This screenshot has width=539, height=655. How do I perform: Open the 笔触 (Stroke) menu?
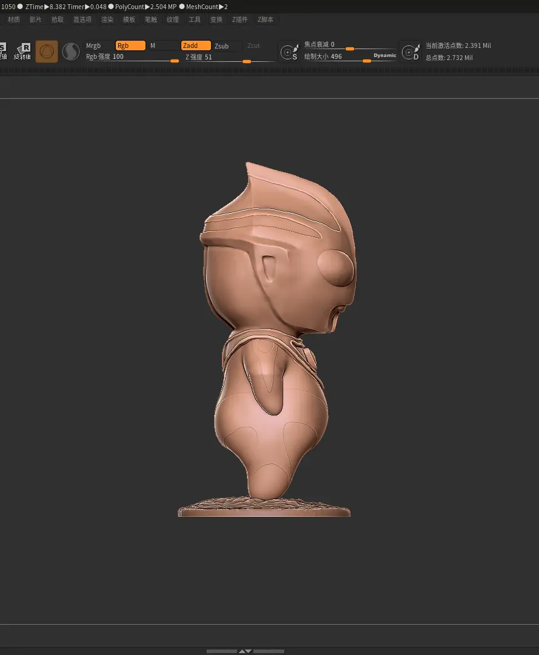click(x=151, y=19)
